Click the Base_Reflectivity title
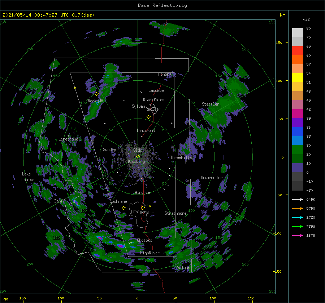 [x=162, y=5]
